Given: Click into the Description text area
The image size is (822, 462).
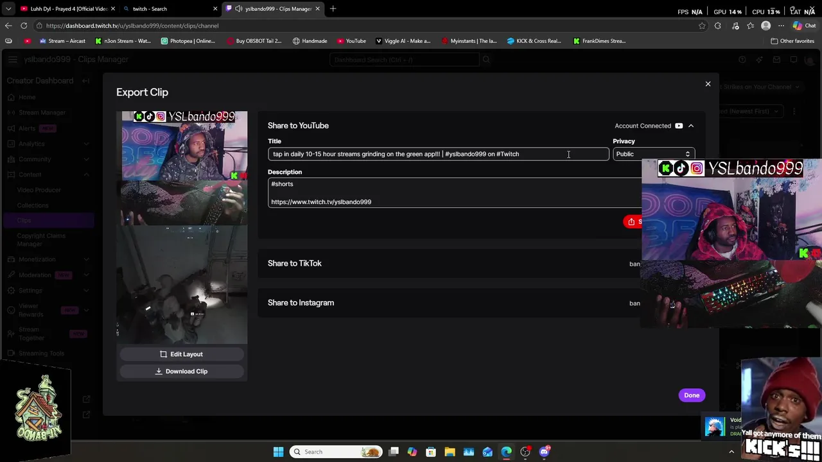Looking at the screenshot, I should (455, 193).
